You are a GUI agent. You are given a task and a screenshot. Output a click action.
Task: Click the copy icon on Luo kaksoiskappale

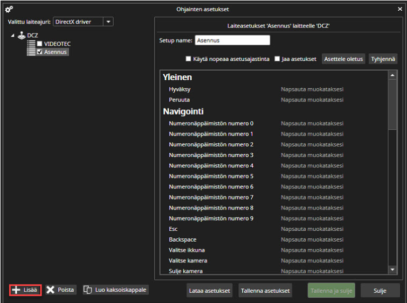coord(88,290)
